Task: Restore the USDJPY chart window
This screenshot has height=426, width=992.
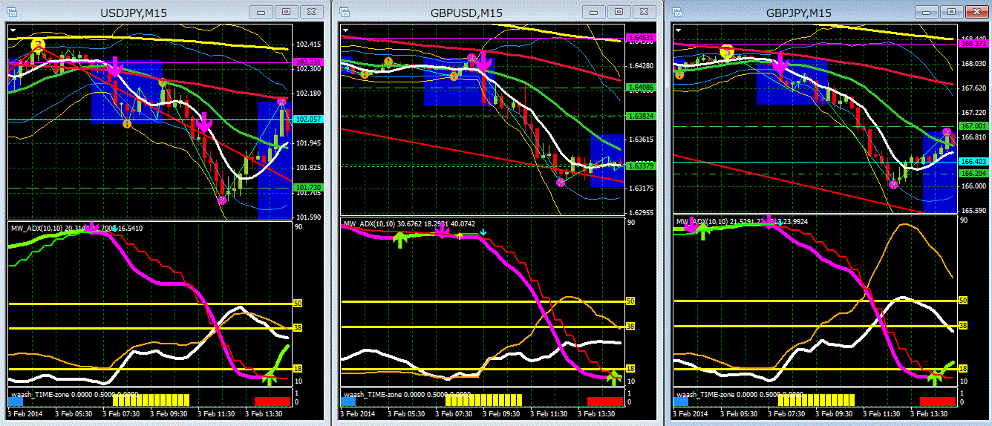Action: (287, 12)
